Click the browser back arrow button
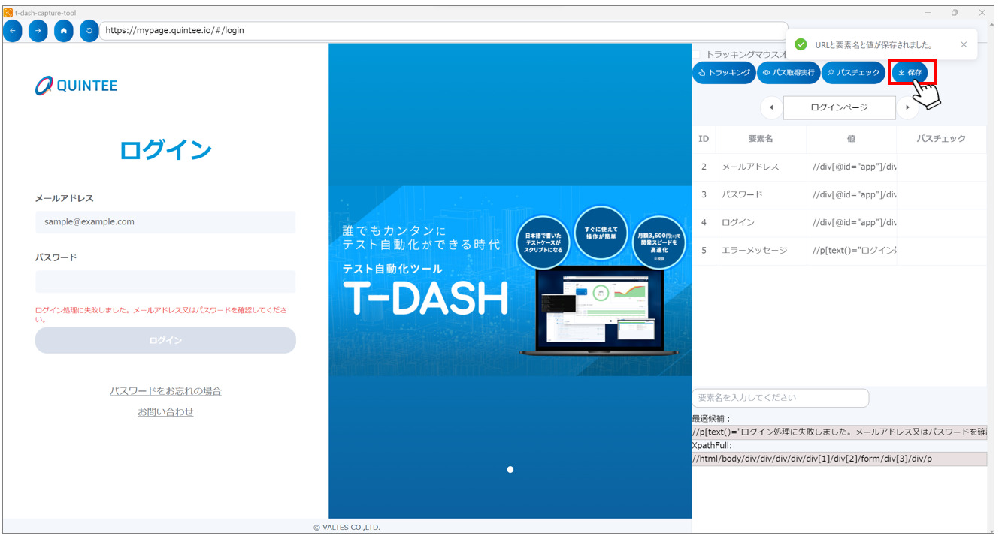Screen dimensions: 999x536 tap(13, 31)
